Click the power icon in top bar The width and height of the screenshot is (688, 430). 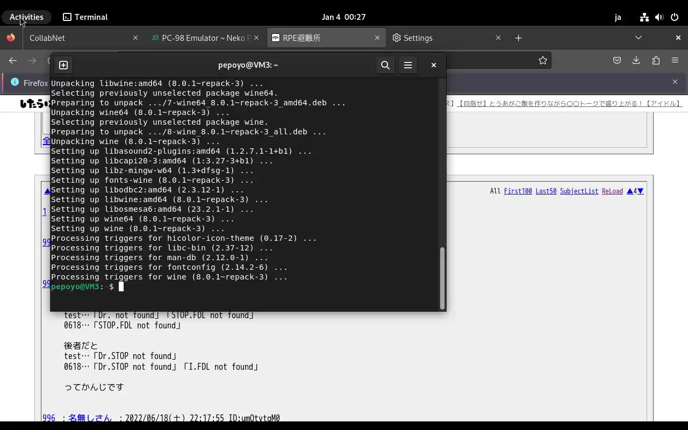(675, 17)
